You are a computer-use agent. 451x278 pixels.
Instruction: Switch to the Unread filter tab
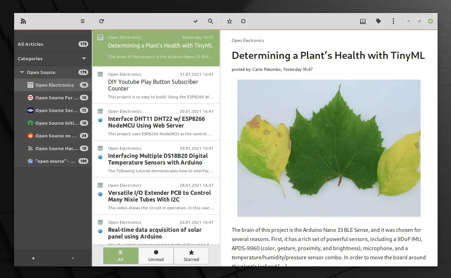tap(156, 255)
